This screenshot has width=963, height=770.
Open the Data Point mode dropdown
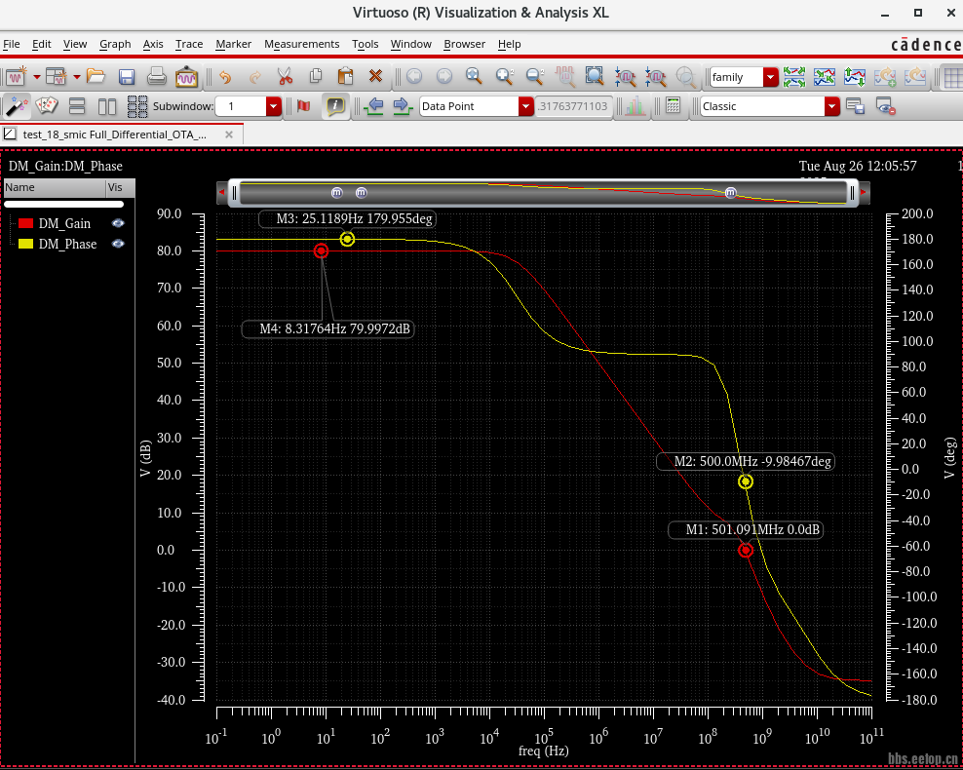(x=525, y=106)
